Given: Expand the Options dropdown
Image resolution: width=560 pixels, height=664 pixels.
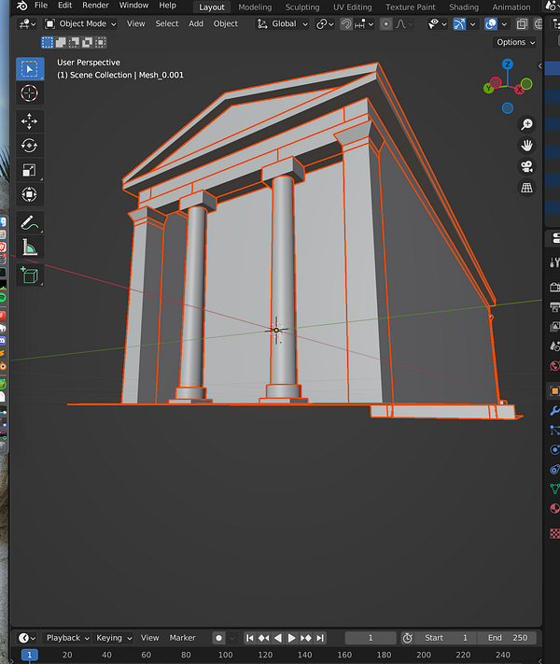Looking at the screenshot, I should (515, 42).
